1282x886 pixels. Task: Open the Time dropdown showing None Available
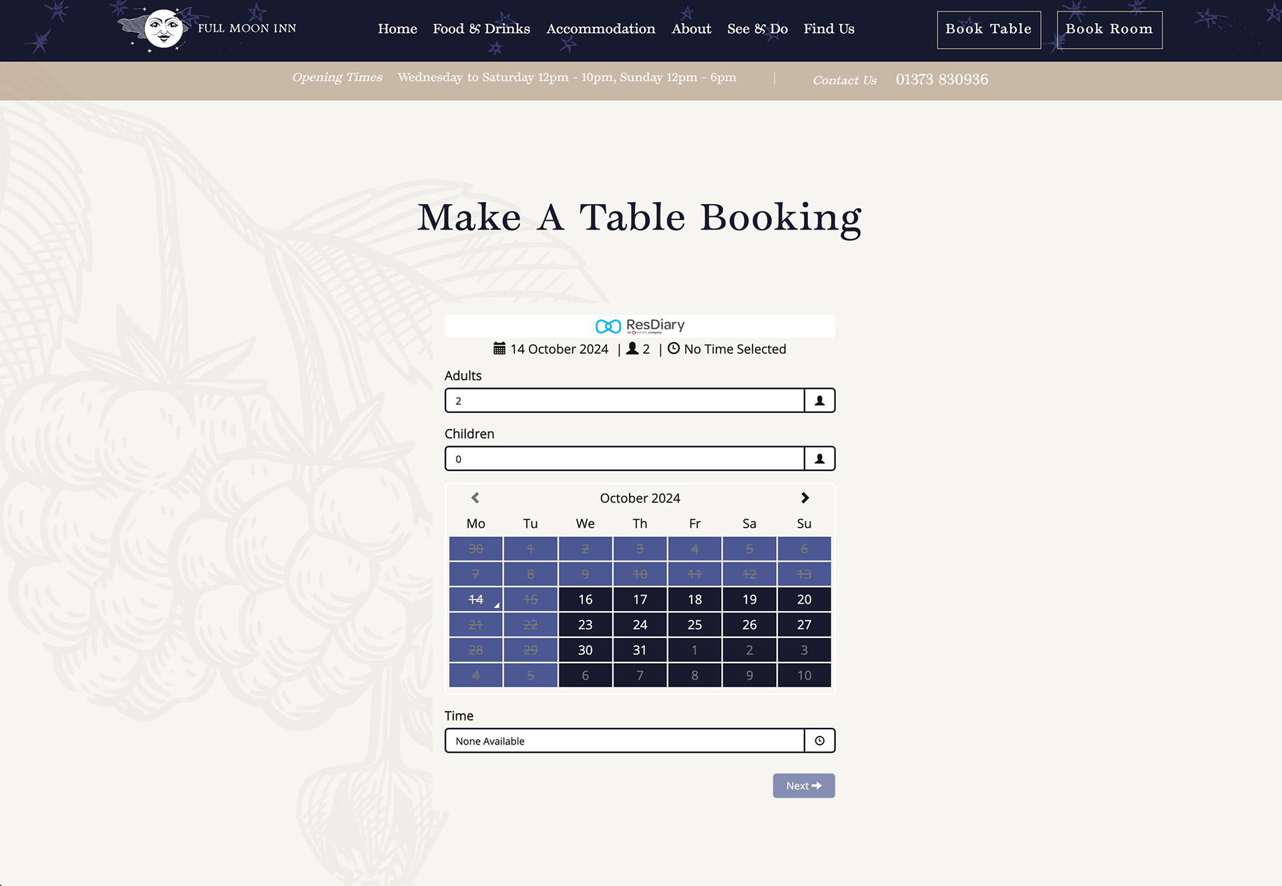tap(624, 741)
